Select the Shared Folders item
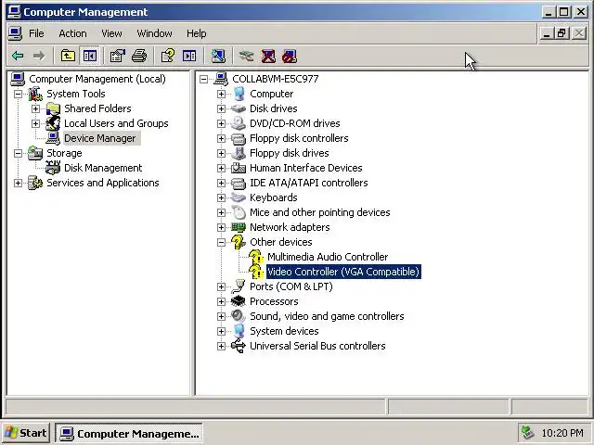Image resolution: width=594 pixels, height=445 pixels. 97,108
